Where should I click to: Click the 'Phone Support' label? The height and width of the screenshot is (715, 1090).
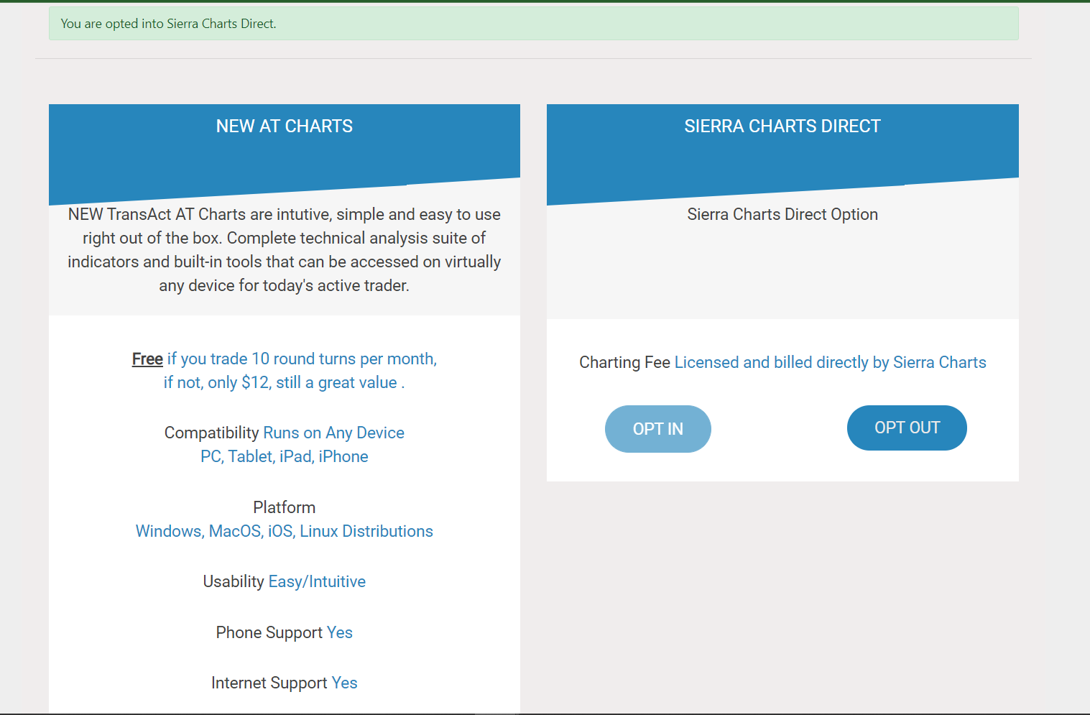pyautogui.click(x=269, y=632)
